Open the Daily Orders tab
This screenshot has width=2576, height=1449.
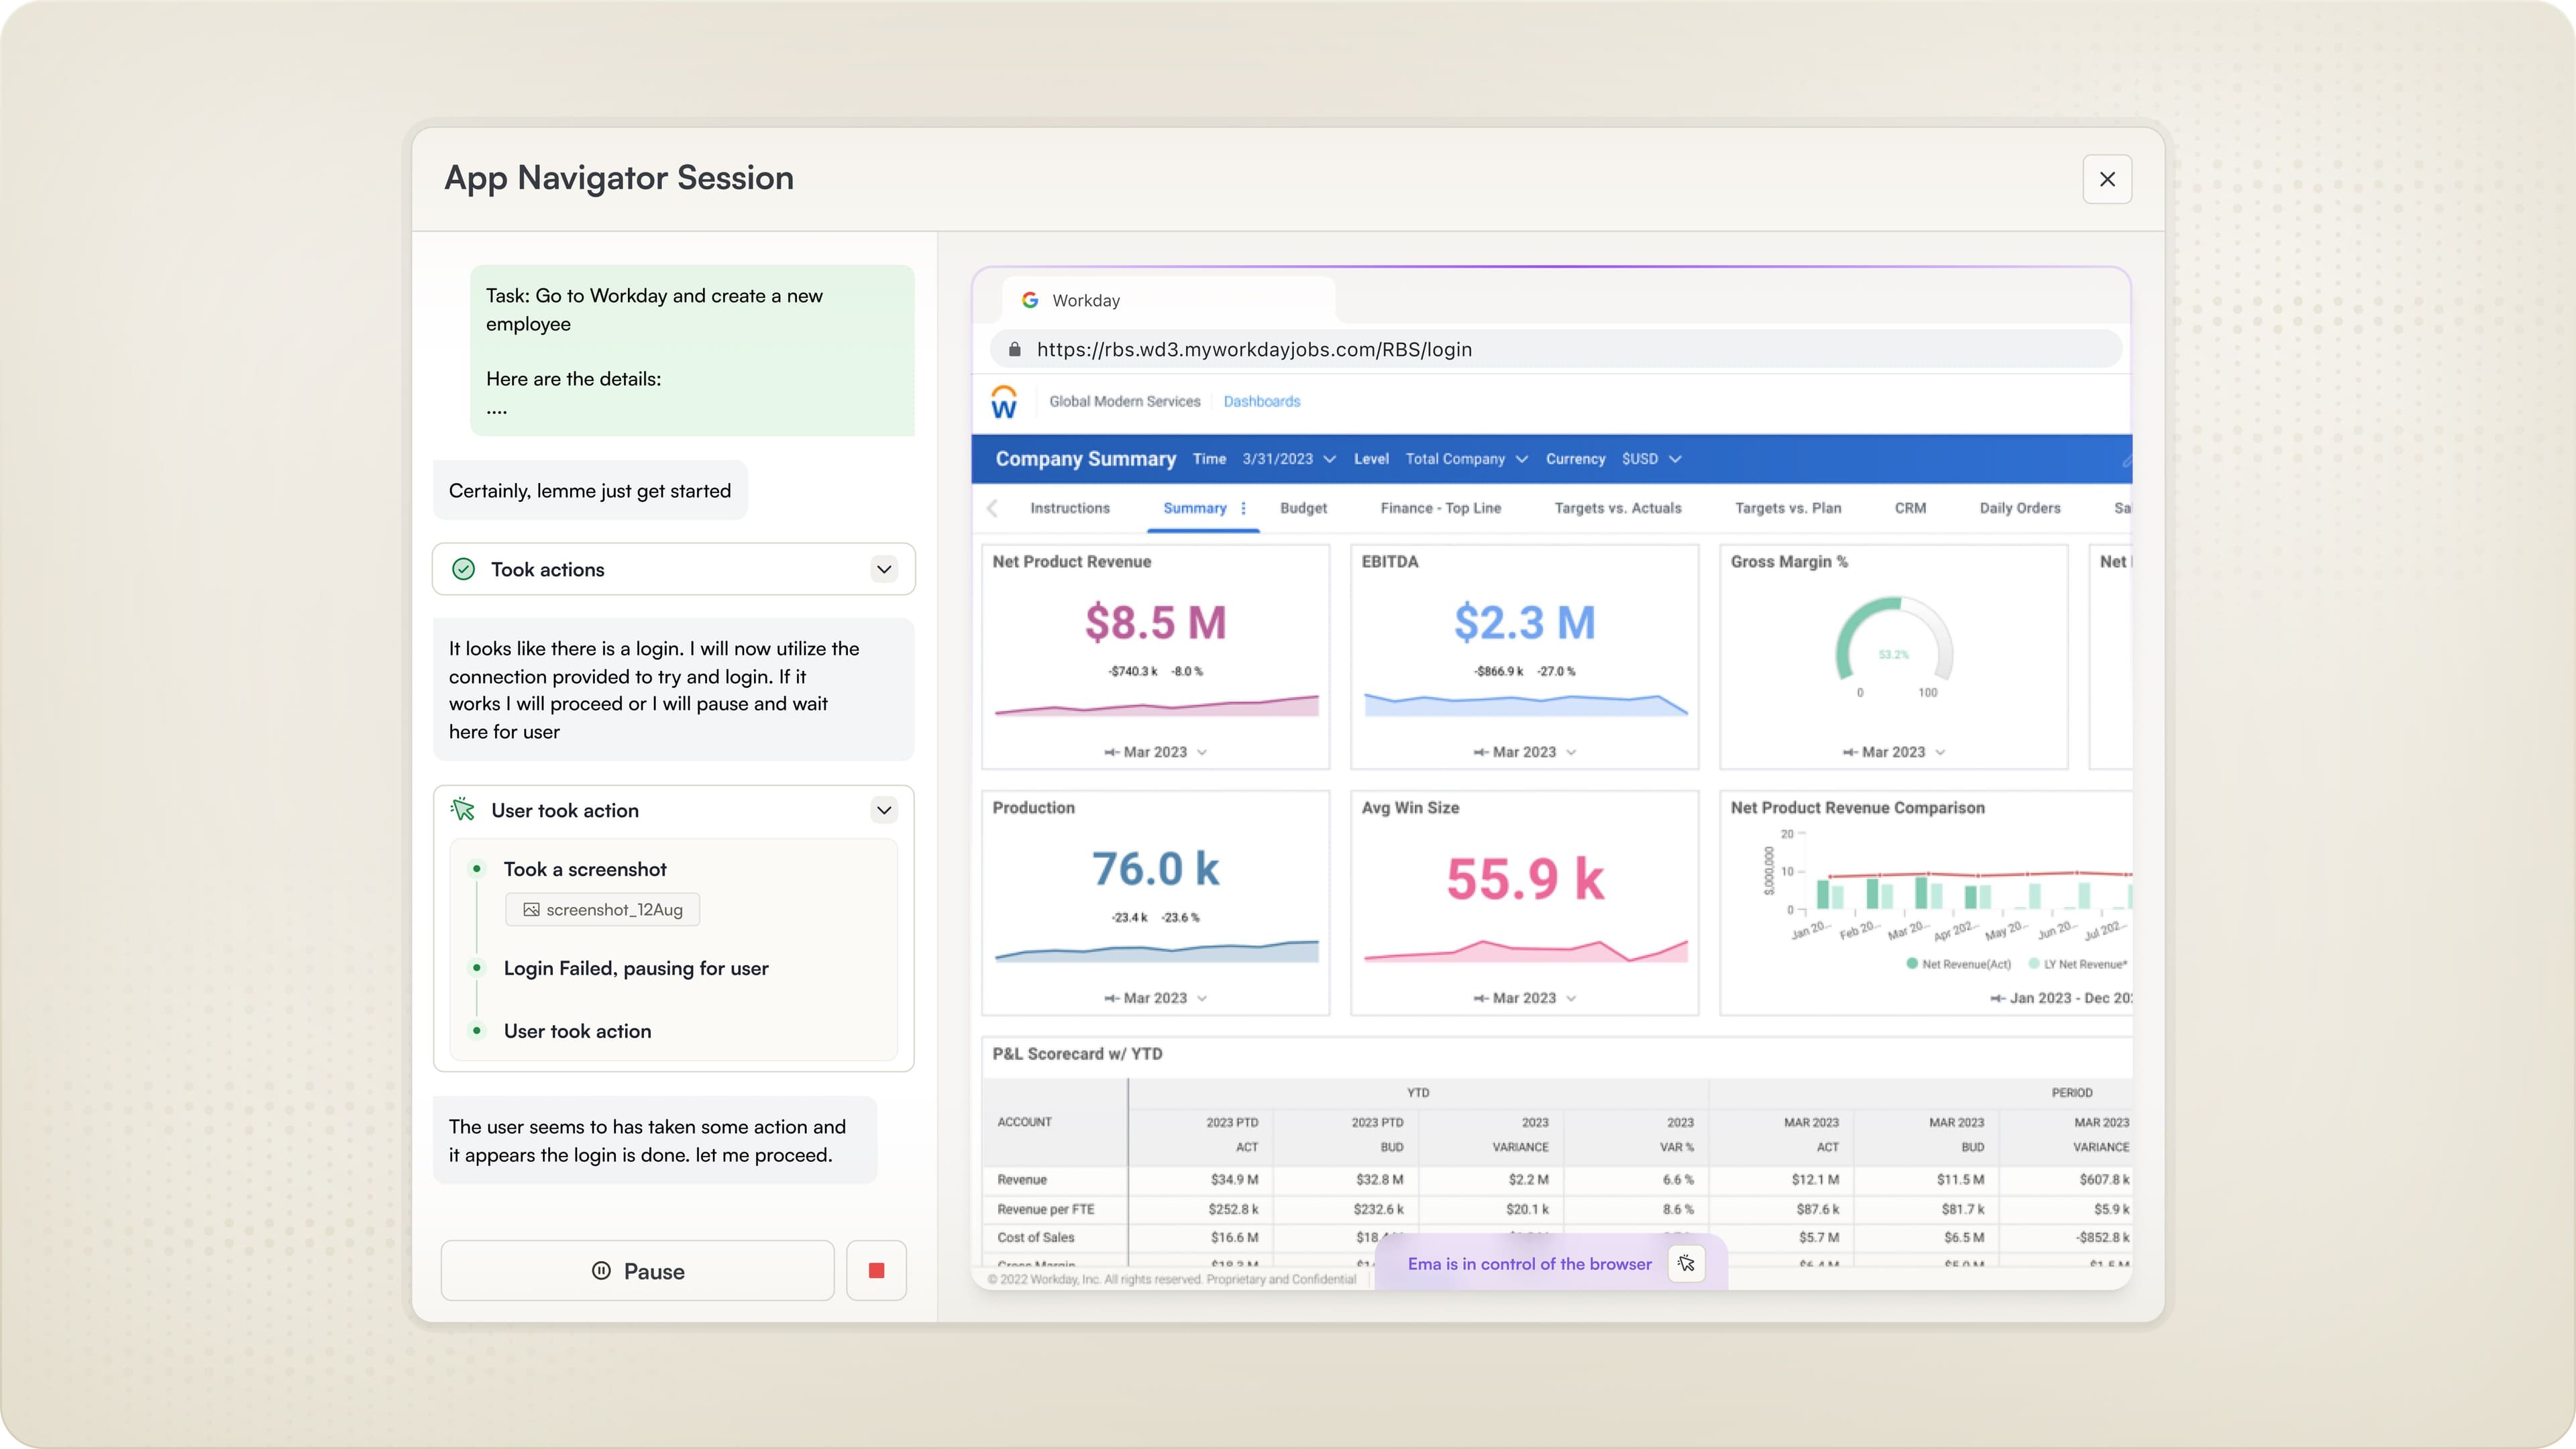[2019, 508]
